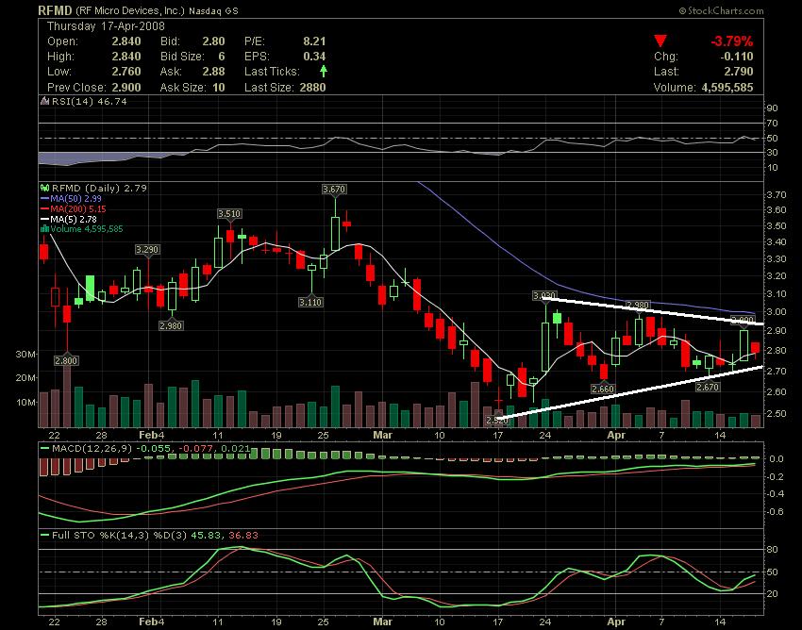Click the "MA(50) 2.99" legend entry

coord(75,198)
